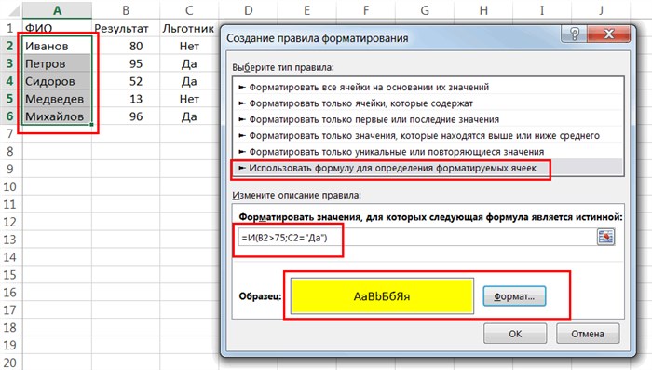Select row 13 header
This screenshot has height=370, width=652.
click(x=10, y=240)
